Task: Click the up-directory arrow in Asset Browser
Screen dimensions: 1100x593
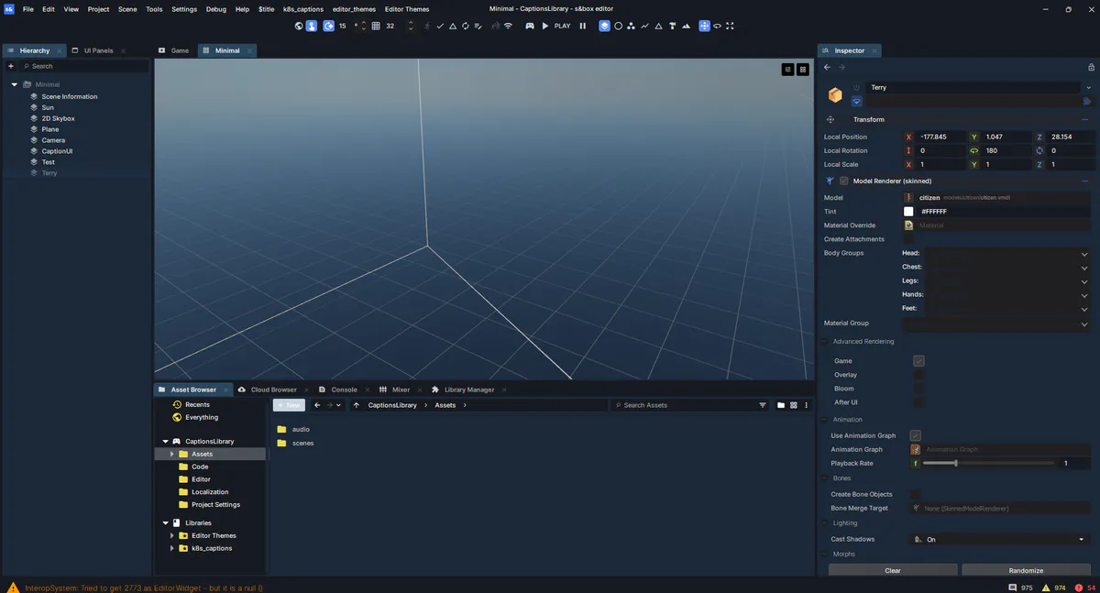Action: coord(356,405)
